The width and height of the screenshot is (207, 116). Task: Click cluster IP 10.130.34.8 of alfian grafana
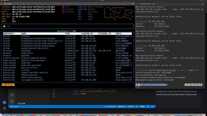[x=87, y=36]
